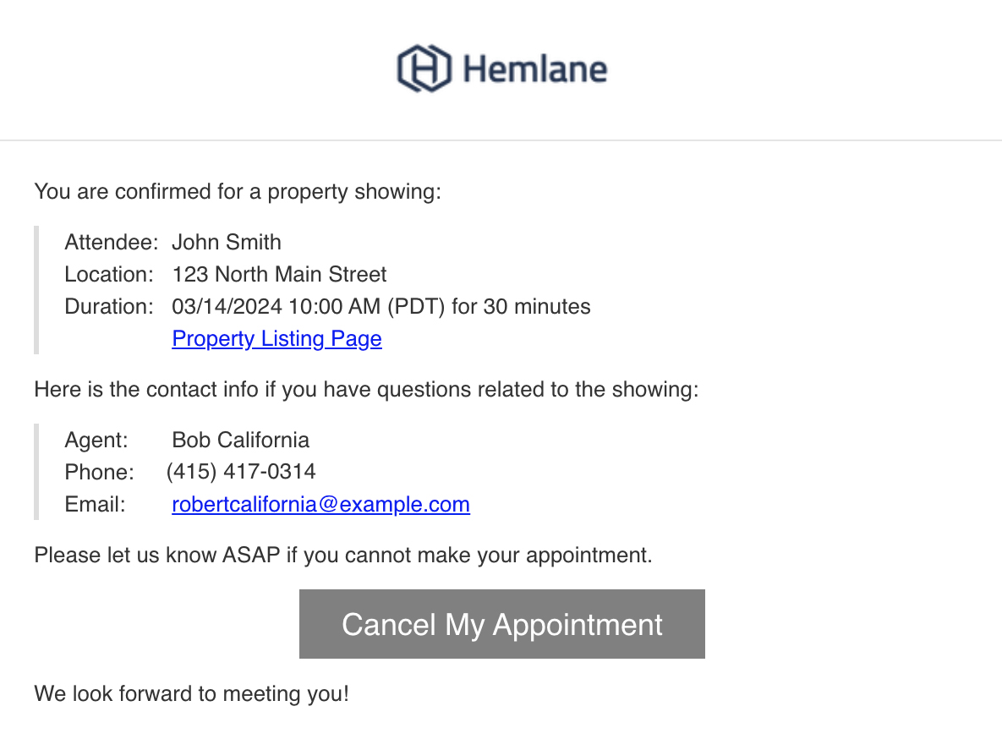This screenshot has height=739, width=1002.
Task: Click the agent name Bob California
Action: coord(240,440)
